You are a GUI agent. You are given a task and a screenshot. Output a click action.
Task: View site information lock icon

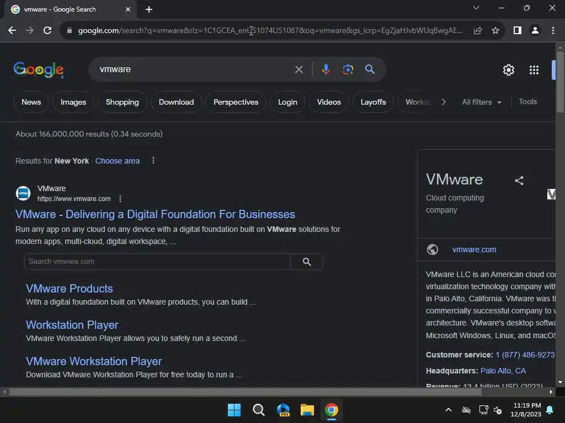point(69,31)
